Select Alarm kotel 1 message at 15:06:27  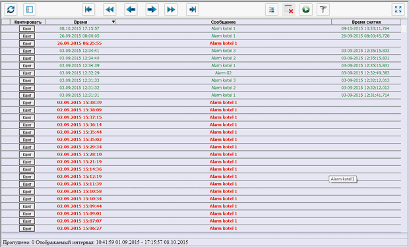coord(223,229)
